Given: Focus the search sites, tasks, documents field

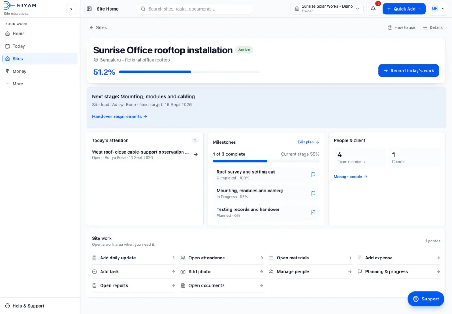Looking at the screenshot, I should [x=195, y=9].
